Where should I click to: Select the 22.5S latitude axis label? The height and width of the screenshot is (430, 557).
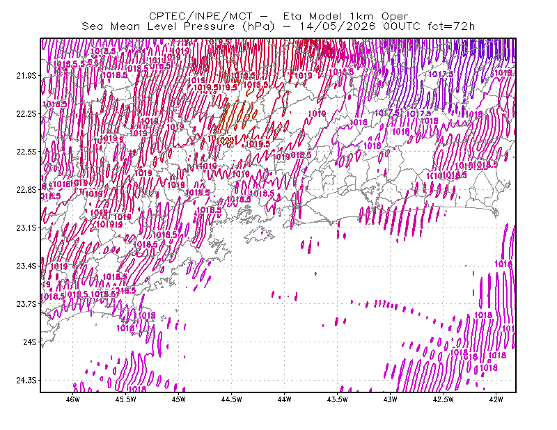pyautogui.click(x=26, y=152)
